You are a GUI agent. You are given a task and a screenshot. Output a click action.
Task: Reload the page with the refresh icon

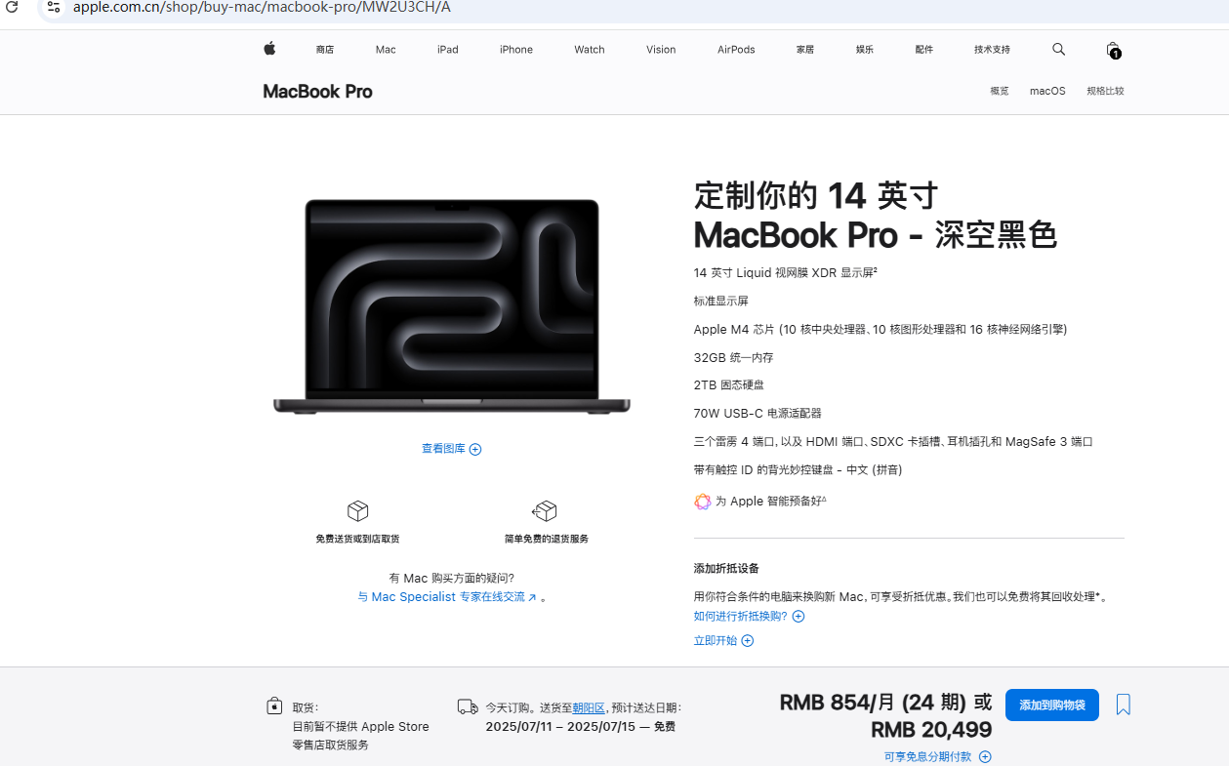(x=13, y=8)
